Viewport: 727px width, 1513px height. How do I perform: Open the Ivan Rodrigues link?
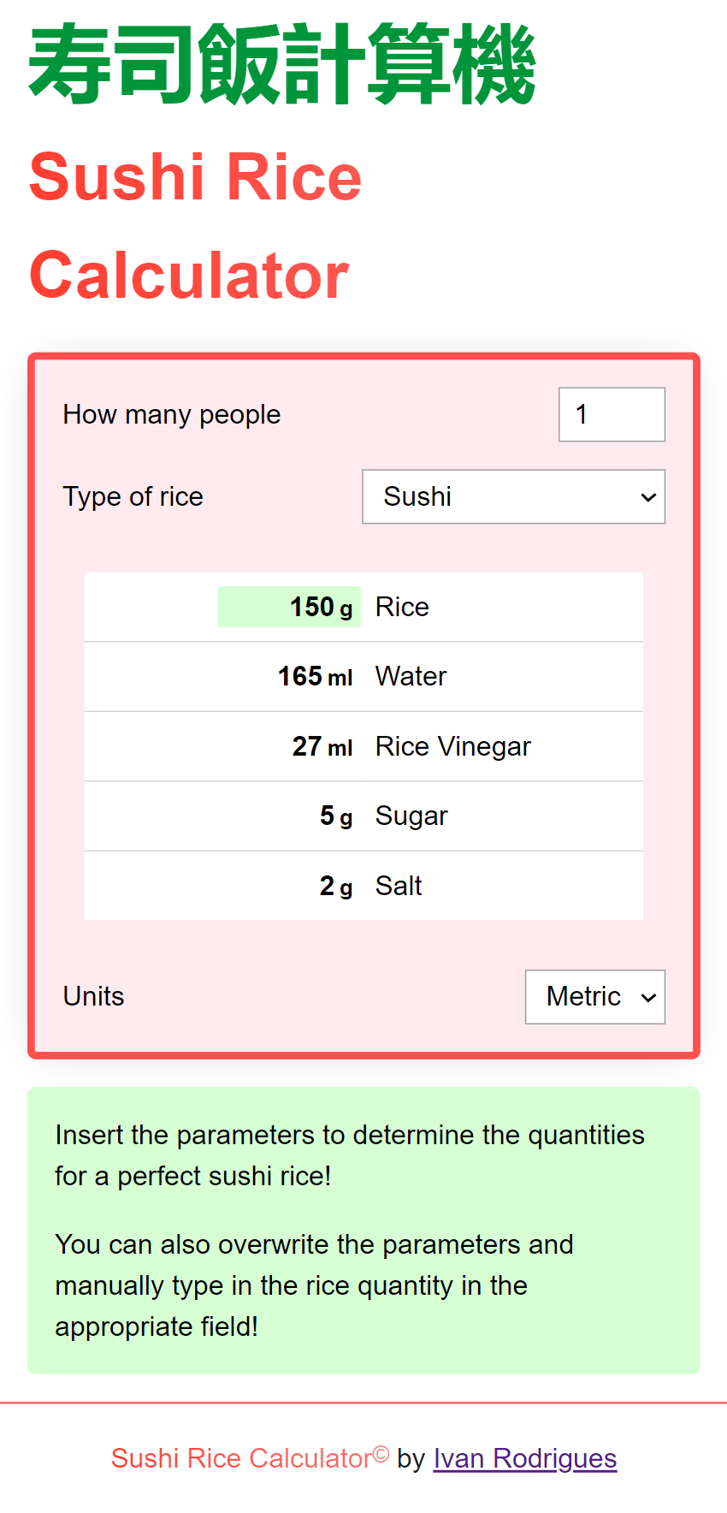[525, 1458]
